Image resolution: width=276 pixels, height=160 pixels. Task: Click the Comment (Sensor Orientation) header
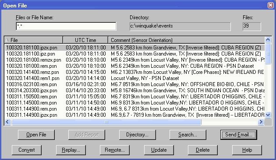point(186,40)
